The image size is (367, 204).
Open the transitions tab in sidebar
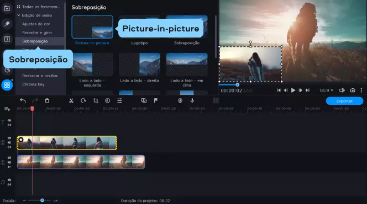coord(7,39)
